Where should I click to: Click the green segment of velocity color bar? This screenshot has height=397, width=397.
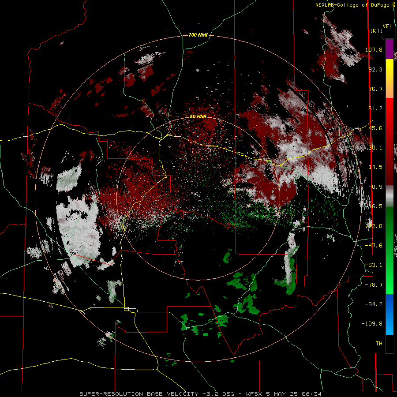tap(390, 251)
